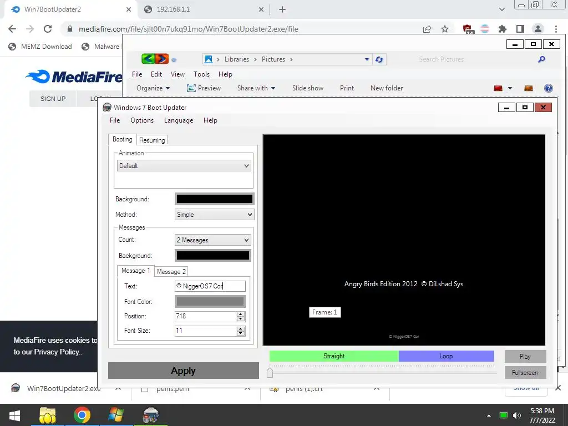Change view using red view icon
This screenshot has height=426, width=568.
(498, 88)
